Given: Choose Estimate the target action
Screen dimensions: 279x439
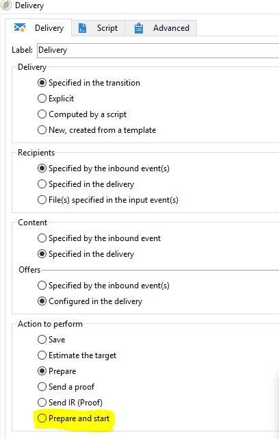Looking at the screenshot, I should click(x=77, y=355).
